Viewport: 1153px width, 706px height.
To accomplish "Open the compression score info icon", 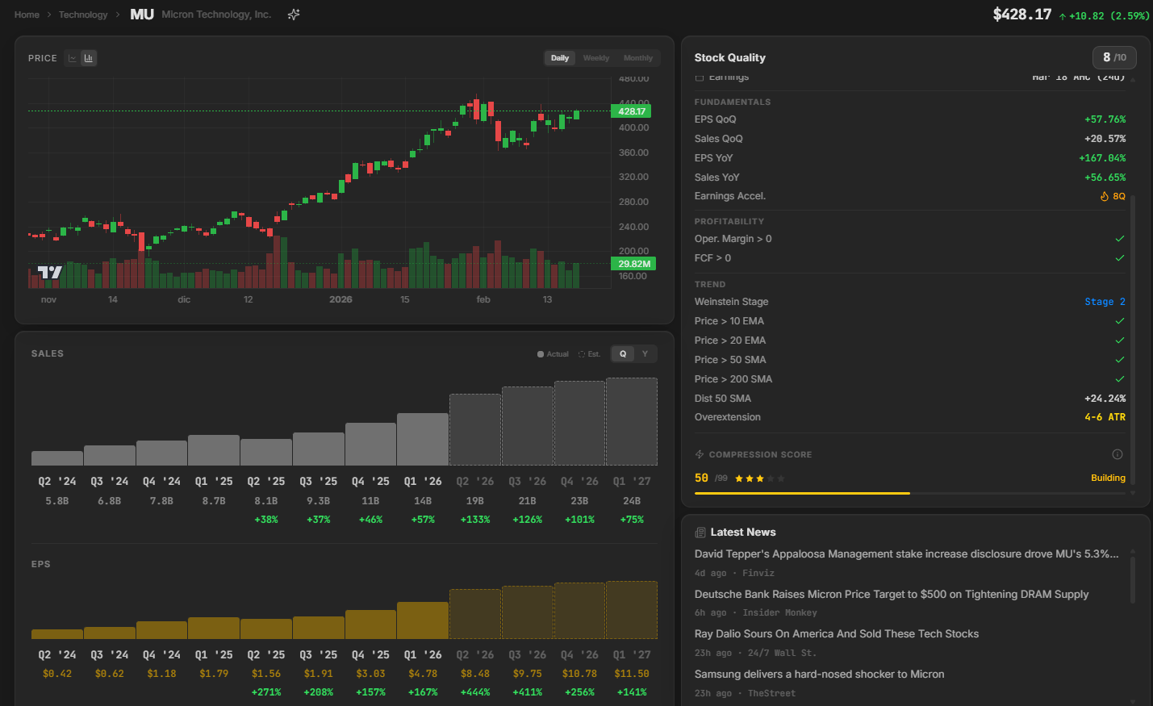I will point(1117,454).
